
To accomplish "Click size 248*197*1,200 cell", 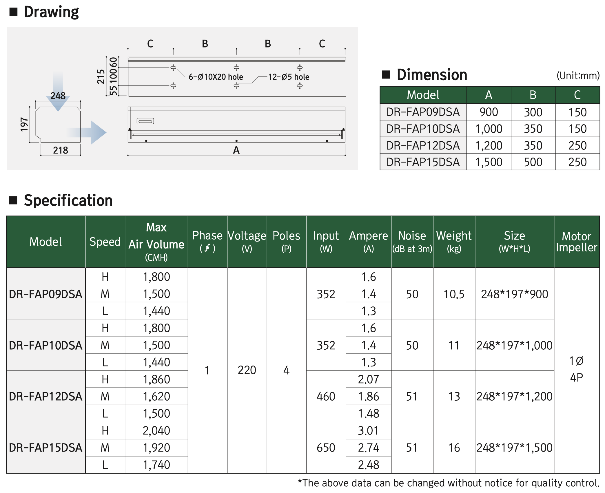I will (514, 396).
